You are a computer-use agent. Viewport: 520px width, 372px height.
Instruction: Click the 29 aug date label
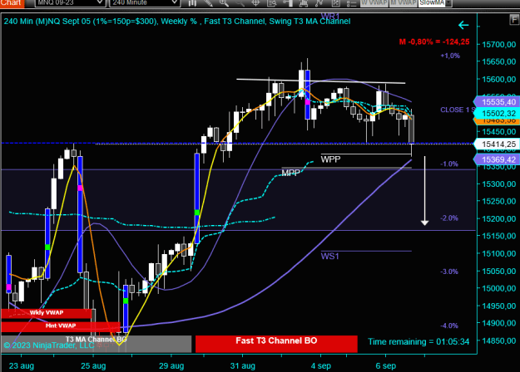pyautogui.click(x=171, y=366)
